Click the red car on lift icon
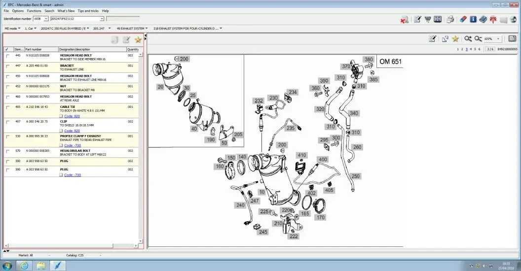 [493, 20]
